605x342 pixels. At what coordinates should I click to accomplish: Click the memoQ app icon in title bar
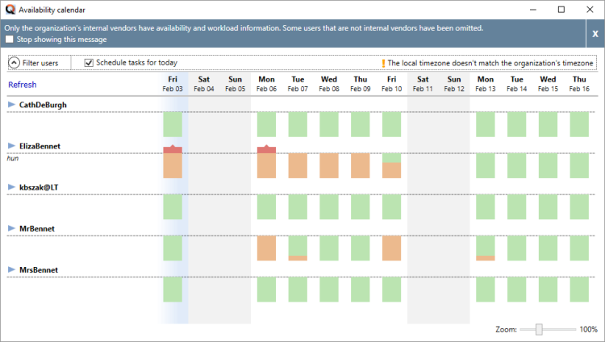click(x=10, y=10)
